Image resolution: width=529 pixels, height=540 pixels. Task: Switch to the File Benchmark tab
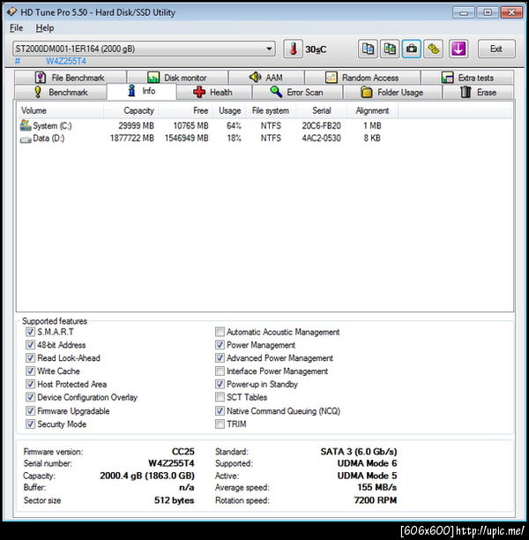pyautogui.click(x=71, y=78)
